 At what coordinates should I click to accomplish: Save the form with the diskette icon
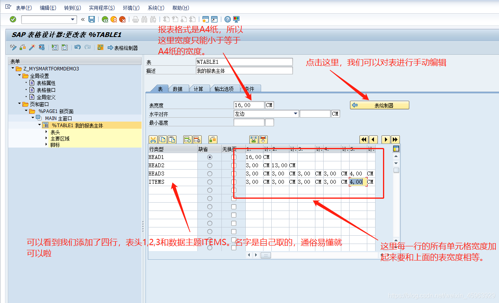point(92,19)
